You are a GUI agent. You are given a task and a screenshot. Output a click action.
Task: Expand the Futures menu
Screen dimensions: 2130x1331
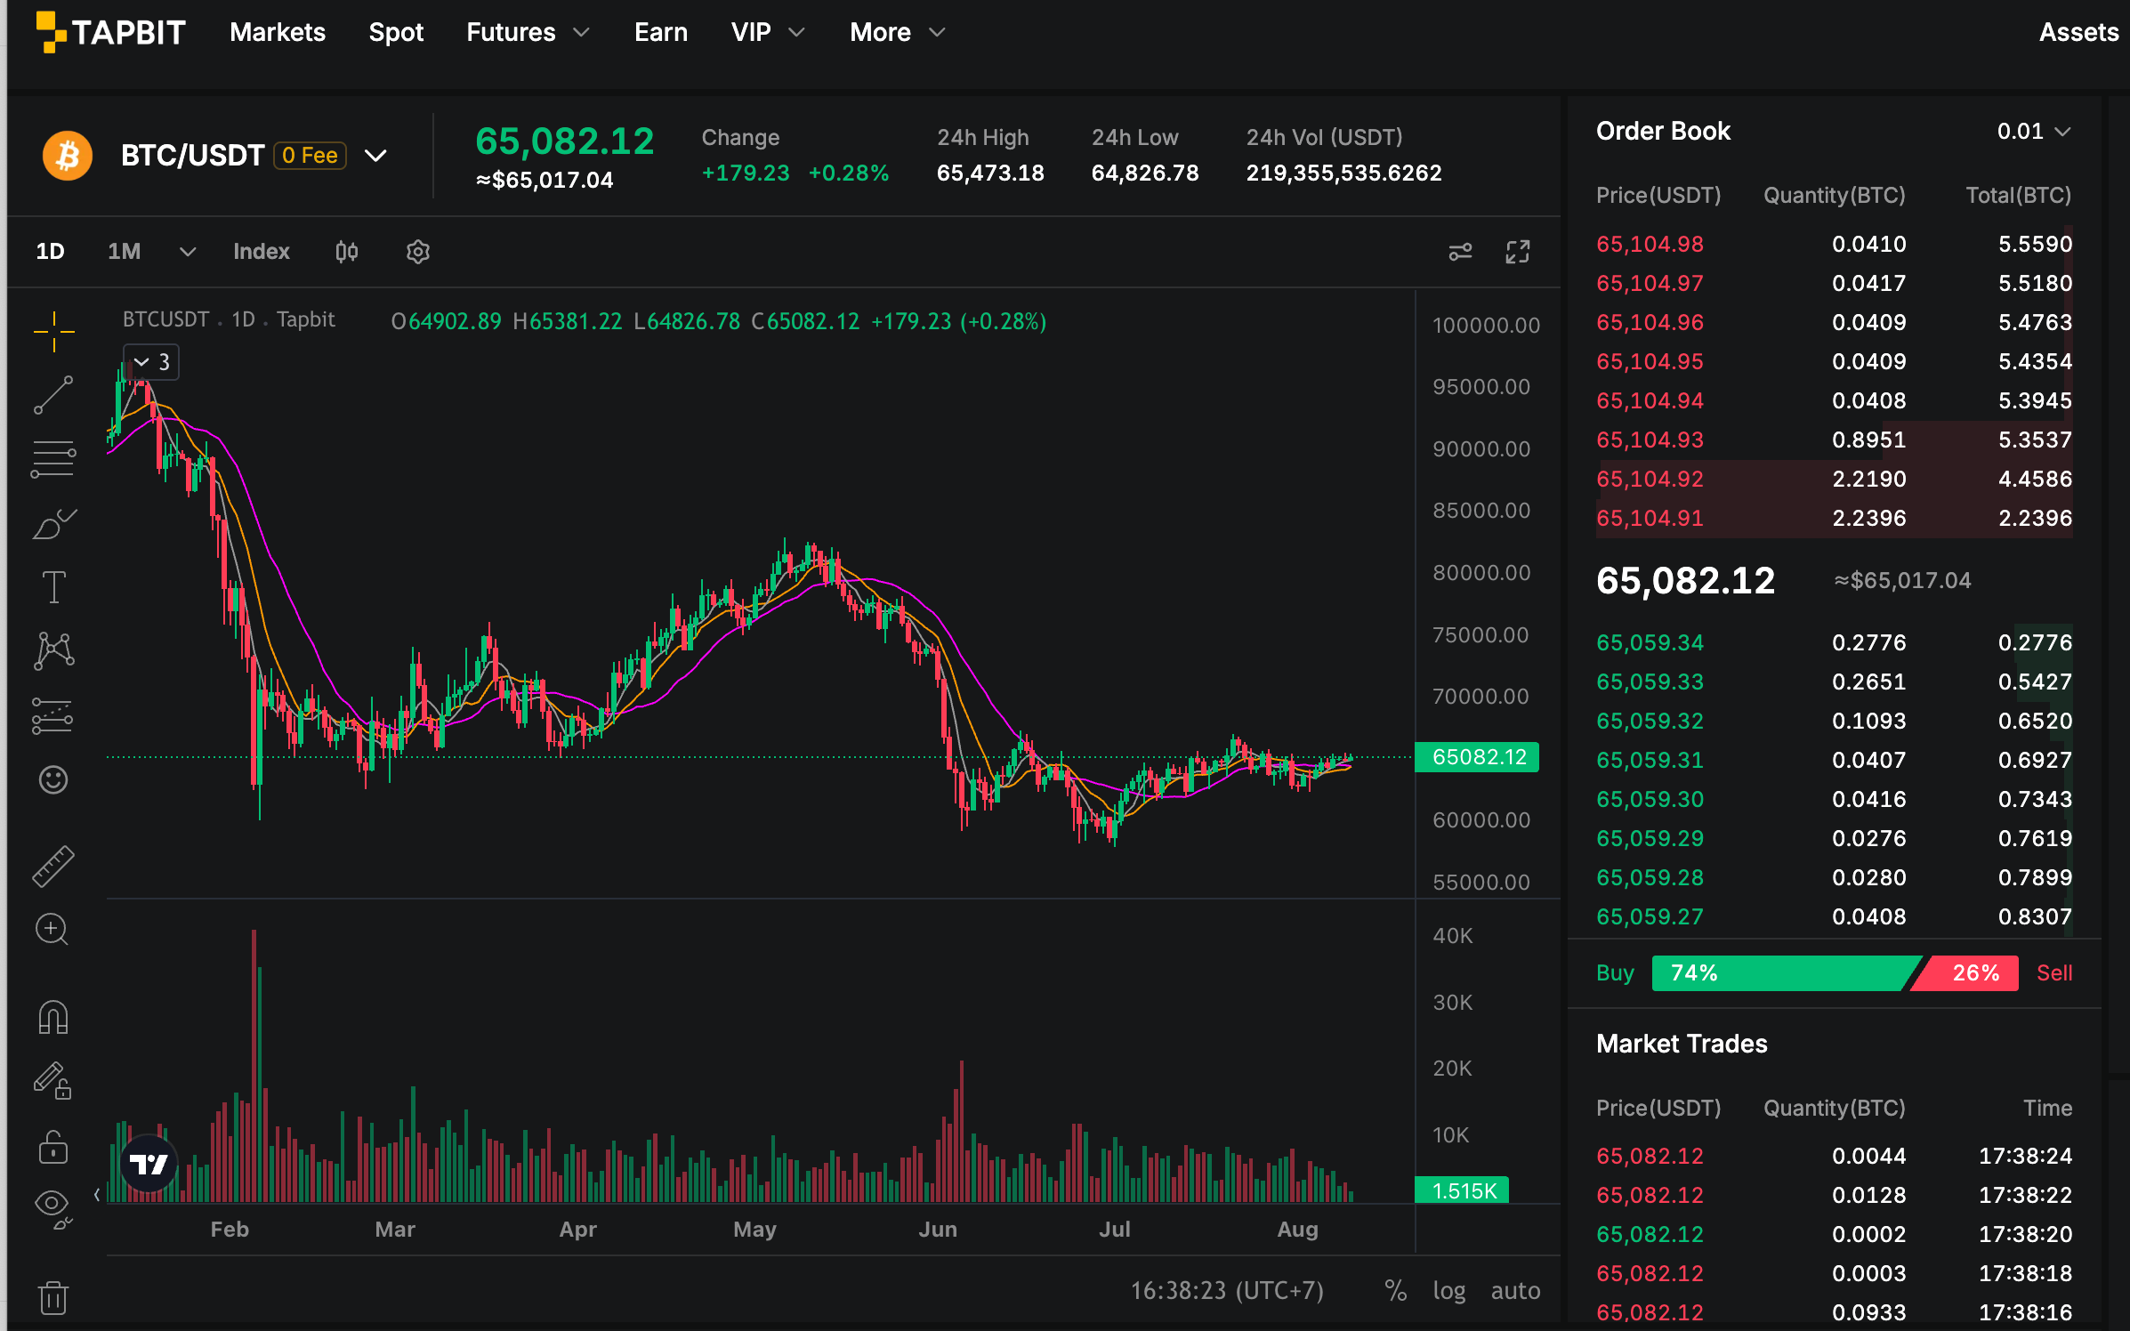(528, 32)
